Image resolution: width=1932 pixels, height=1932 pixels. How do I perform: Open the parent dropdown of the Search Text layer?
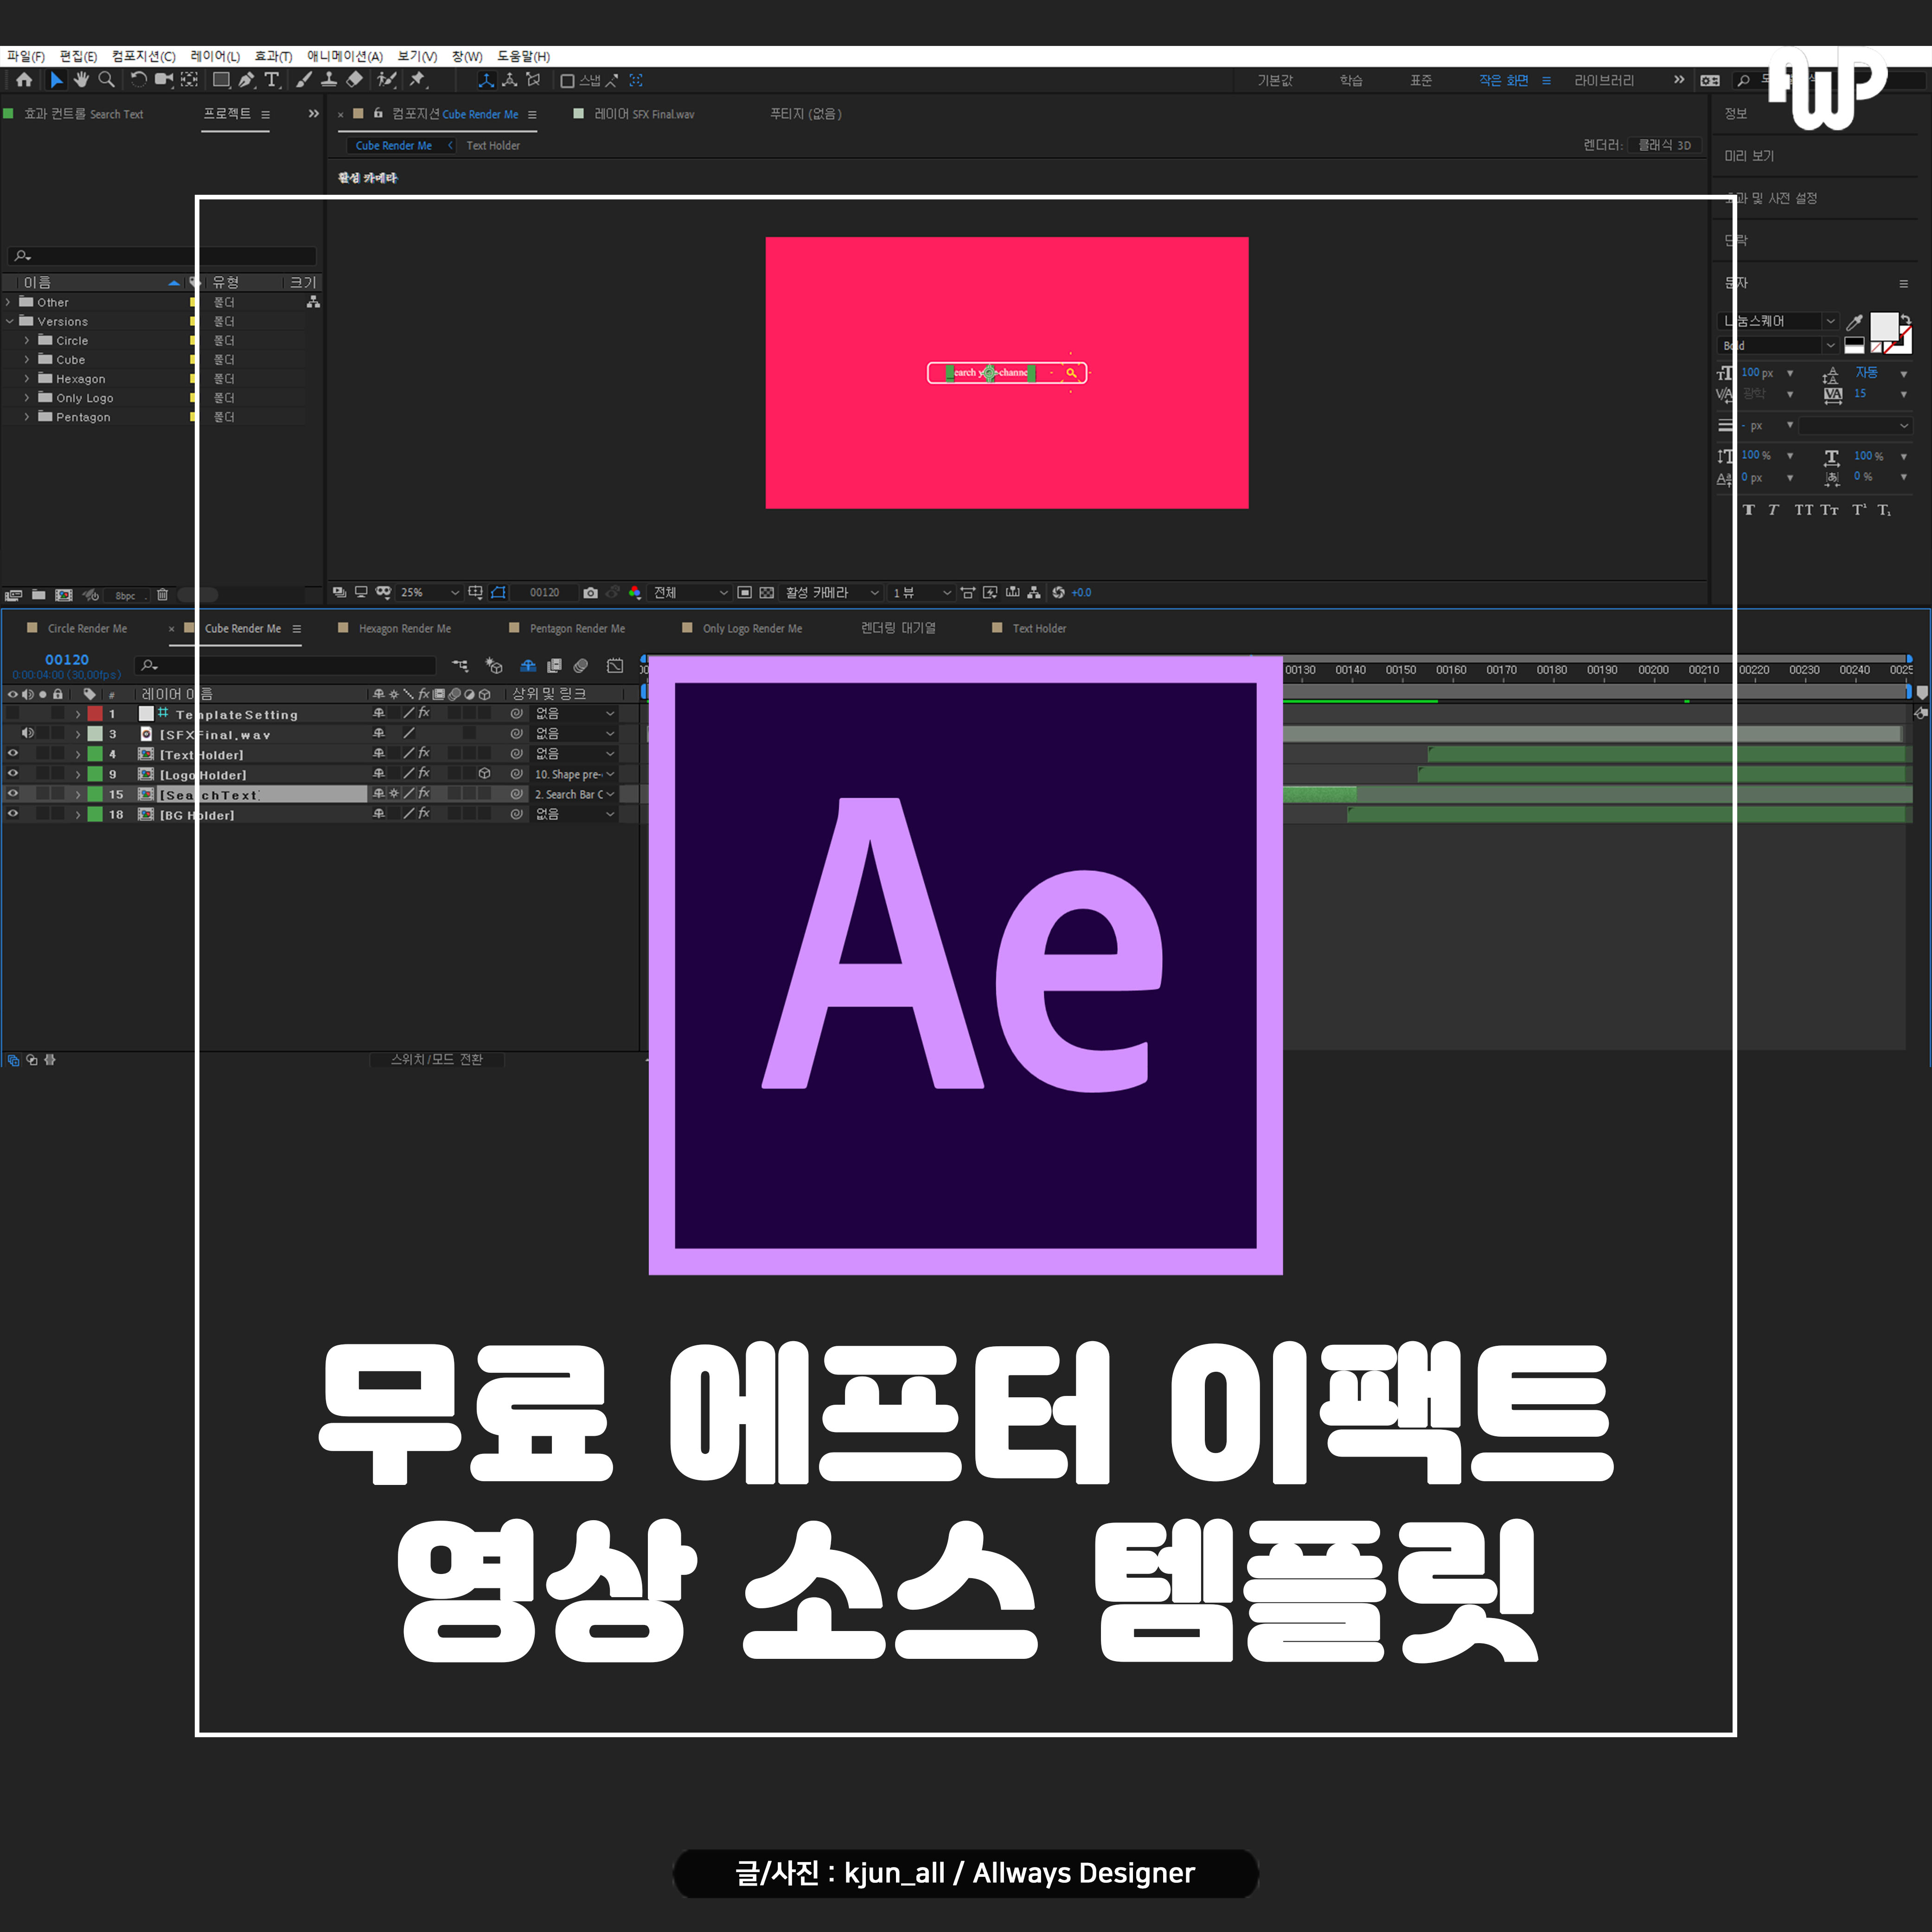[x=574, y=794]
